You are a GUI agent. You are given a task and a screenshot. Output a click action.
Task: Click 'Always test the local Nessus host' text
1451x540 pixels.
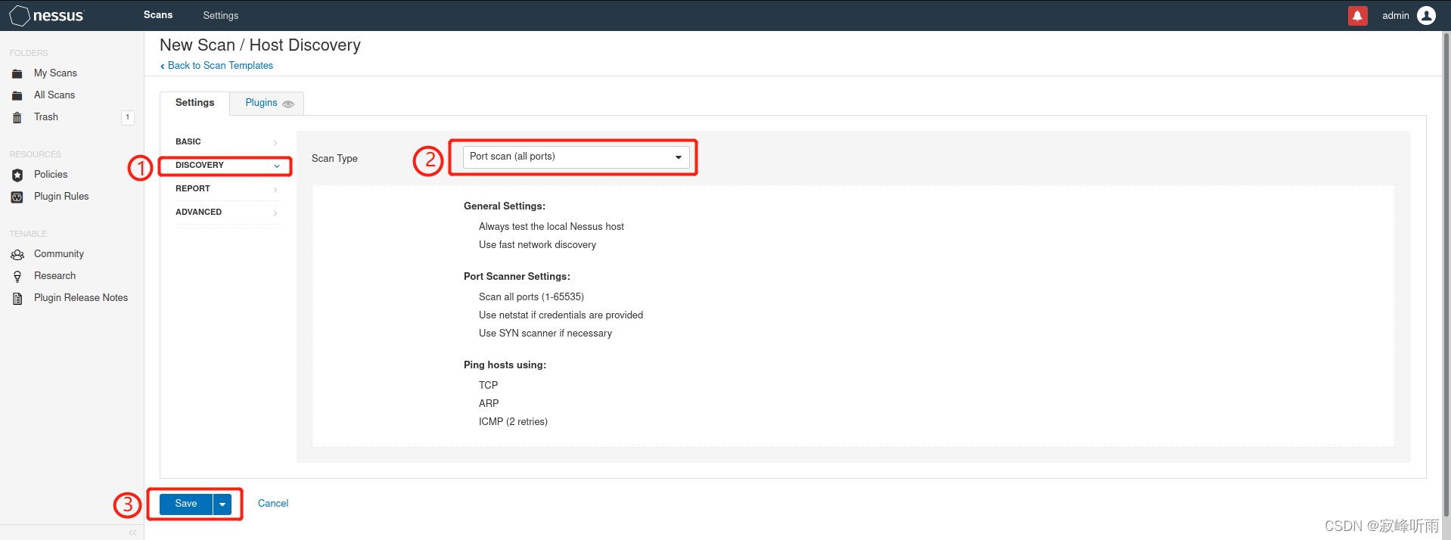tap(552, 227)
